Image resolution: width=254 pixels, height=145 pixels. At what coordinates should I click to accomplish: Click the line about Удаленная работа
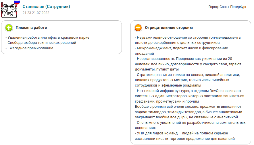coord(47,37)
